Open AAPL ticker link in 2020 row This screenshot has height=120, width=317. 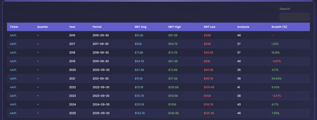(x=13, y=70)
